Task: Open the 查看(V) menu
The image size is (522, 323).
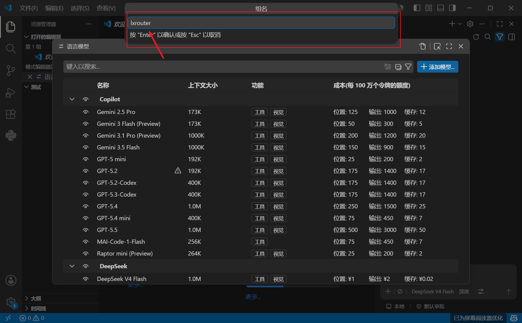Action: (106, 8)
